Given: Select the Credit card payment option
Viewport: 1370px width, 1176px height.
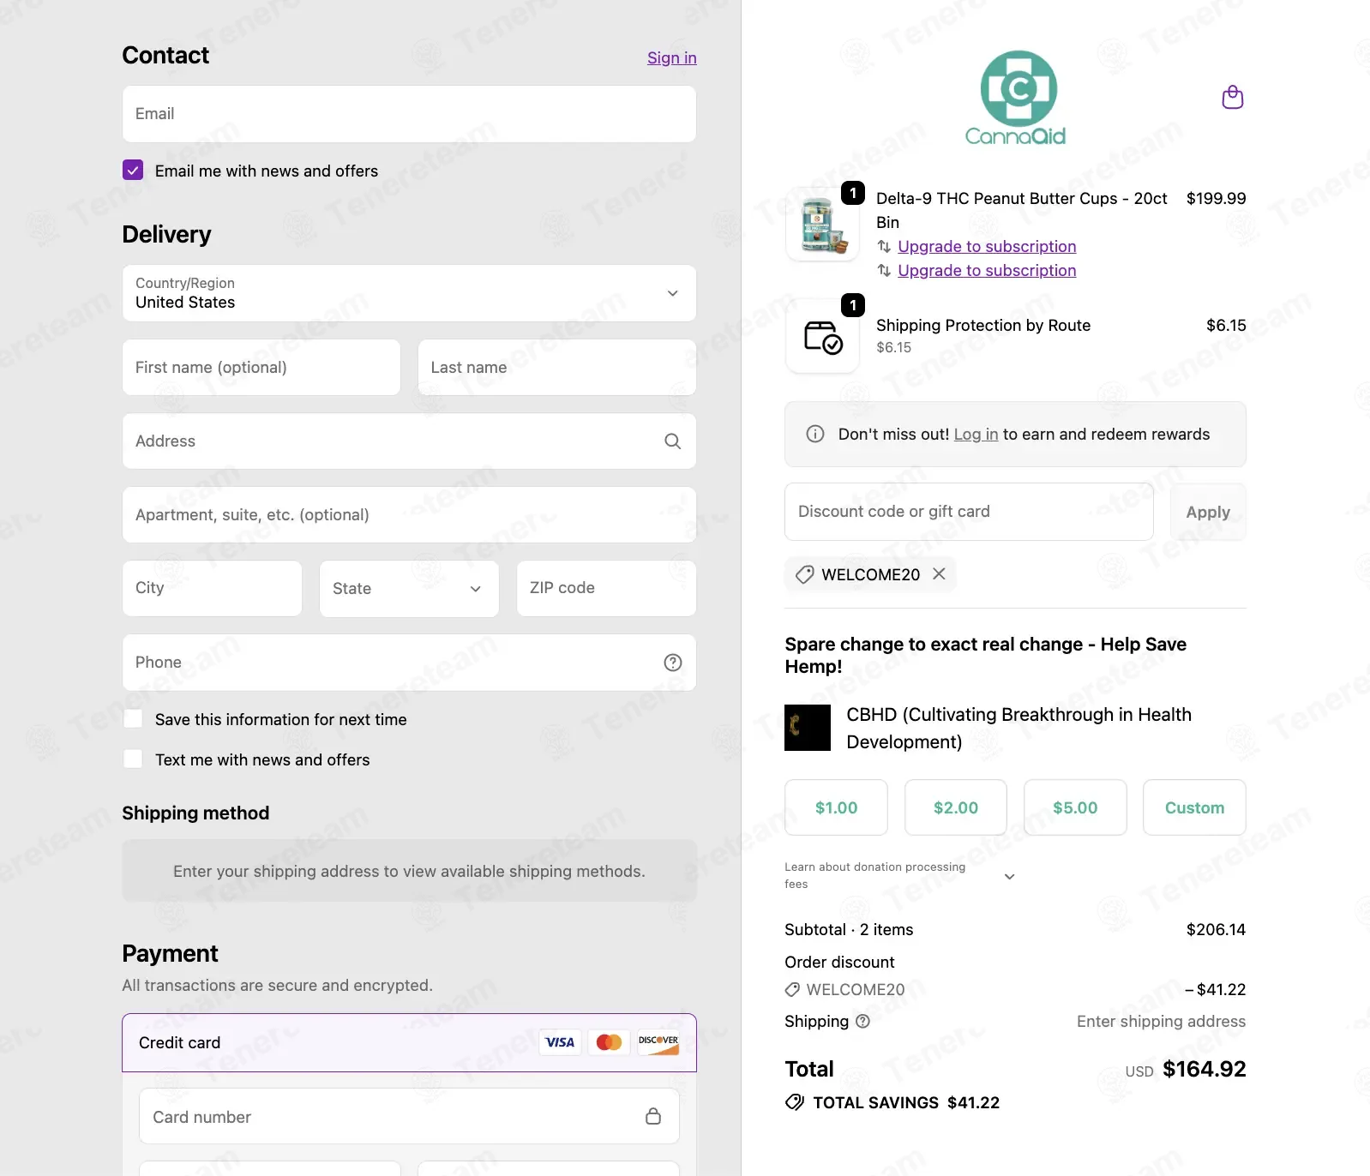Looking at the screenshot, I should point(409,1043).
